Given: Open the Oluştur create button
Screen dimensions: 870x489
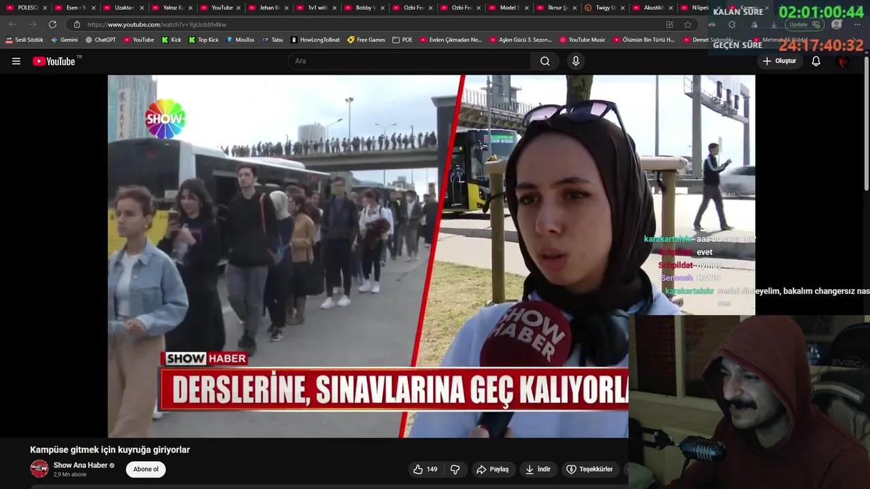Looking at the screenshot, I should (779, 61).
